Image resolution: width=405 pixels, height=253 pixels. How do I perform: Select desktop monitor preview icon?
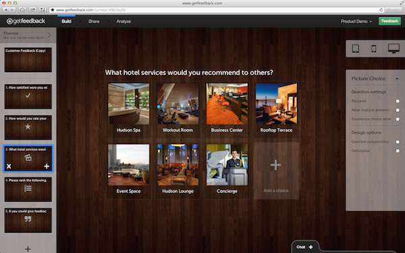click(x=394, y=49)
